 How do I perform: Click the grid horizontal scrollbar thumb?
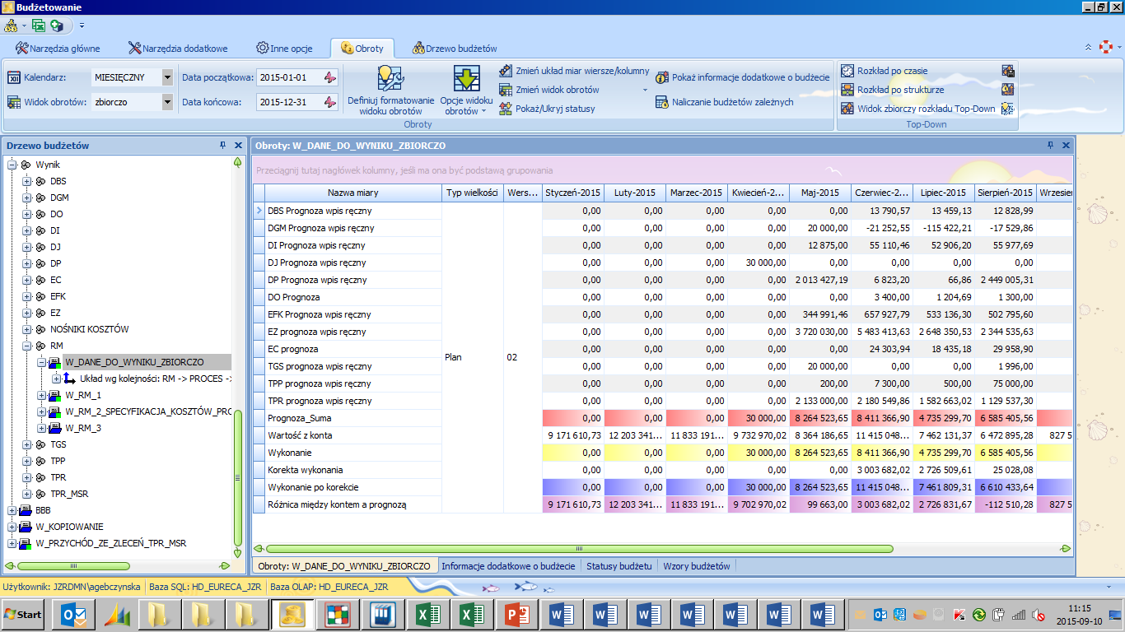click(x=579, y=548)
